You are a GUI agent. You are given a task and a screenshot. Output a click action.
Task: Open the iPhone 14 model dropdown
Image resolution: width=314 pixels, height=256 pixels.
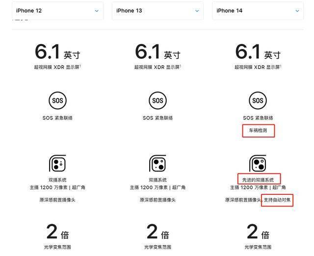coord(258,11)
